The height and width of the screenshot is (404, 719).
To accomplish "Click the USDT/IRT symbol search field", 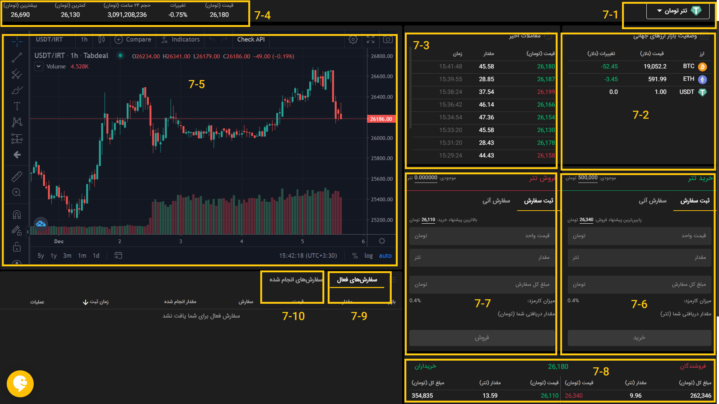I will [x=49, y=39].
